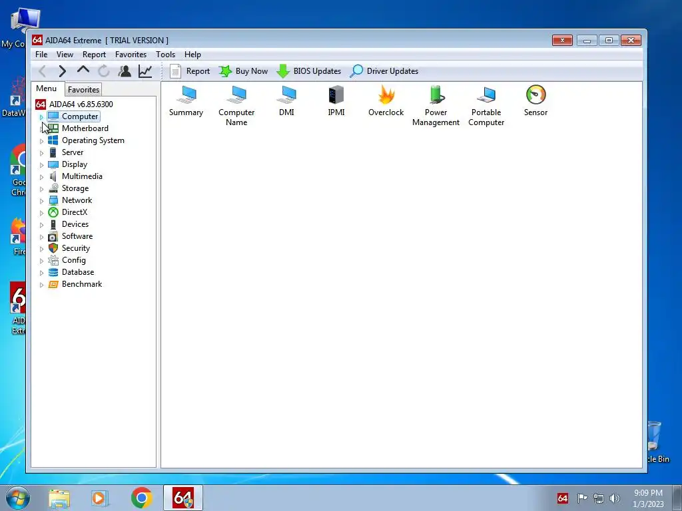Image resolution: width=682 pixels, height=511 pixels.
Task: Open the Windows Start menu
Action: coord(18,498)
